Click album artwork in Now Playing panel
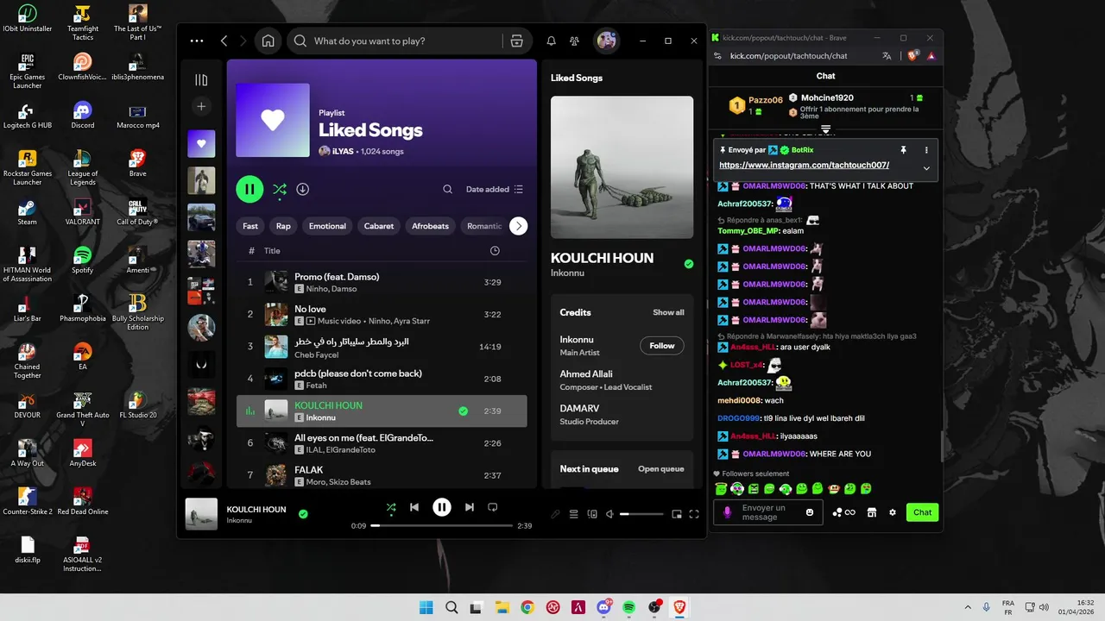The image size is (1105, 621). click(622, 167)
